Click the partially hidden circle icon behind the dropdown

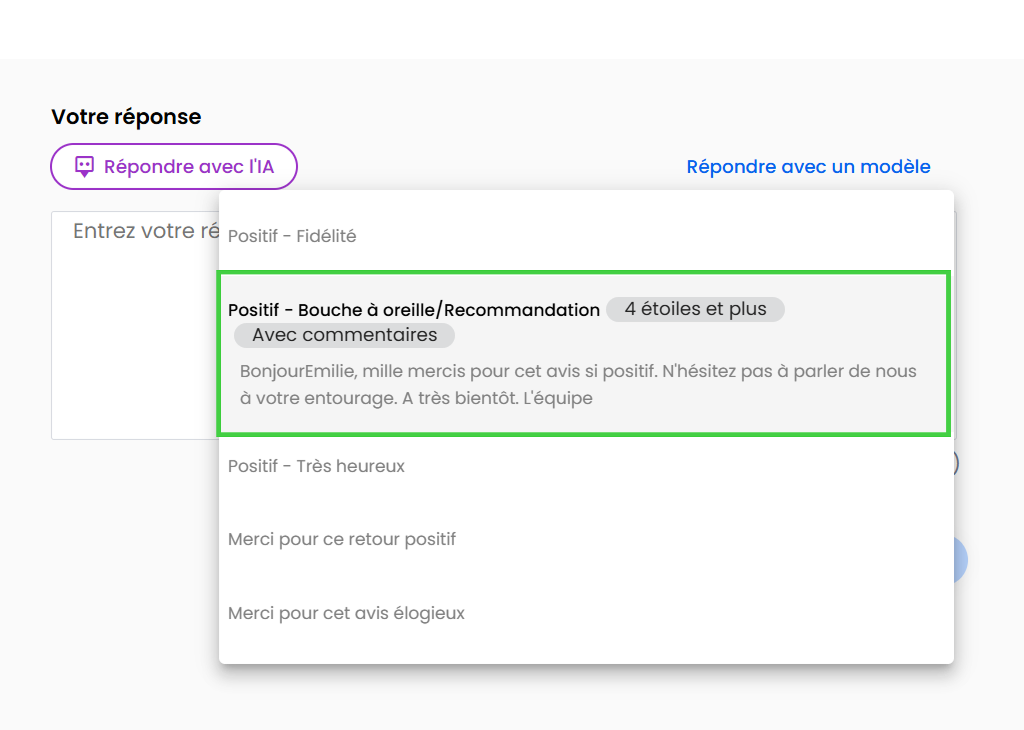point(956,463)
